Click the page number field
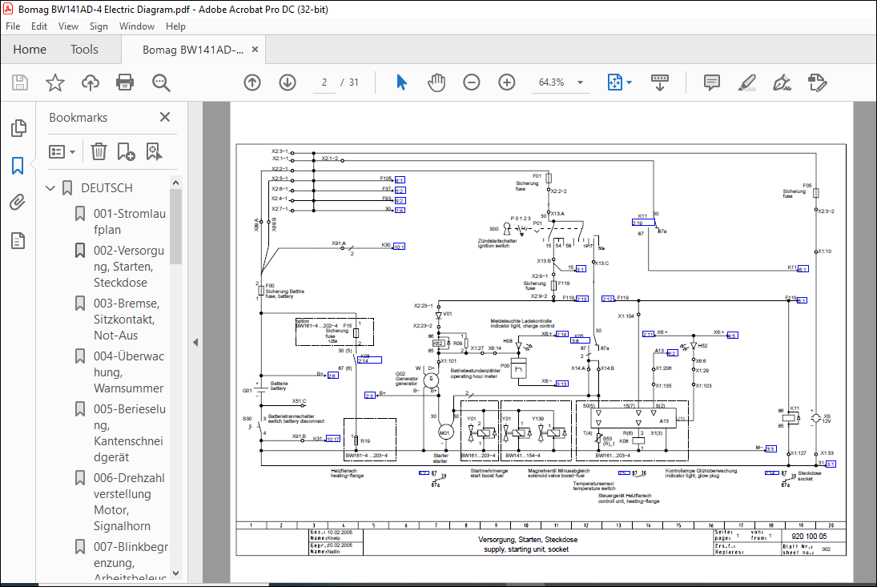Viewport: 877px width, 587px height. tap(324, 82)
